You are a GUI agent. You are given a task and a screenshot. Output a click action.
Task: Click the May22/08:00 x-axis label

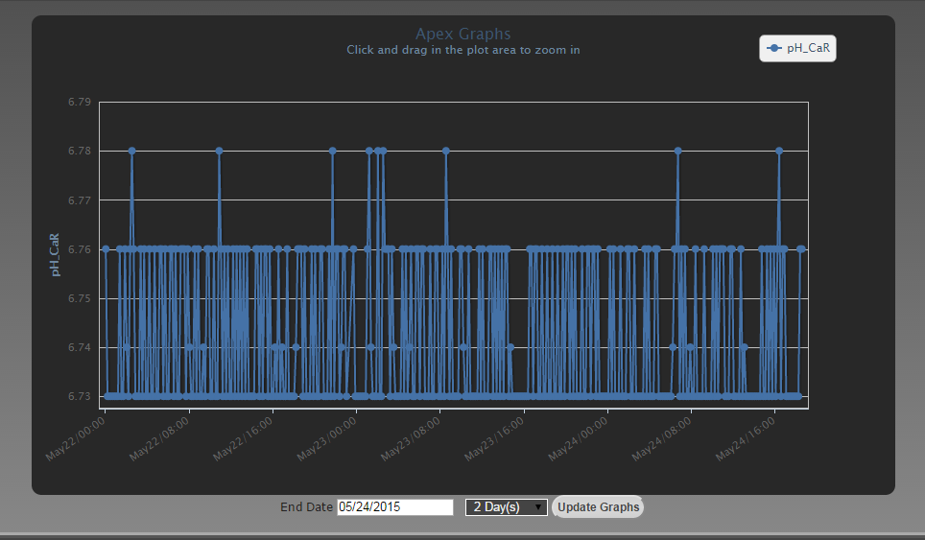click(x=159, y=438)
